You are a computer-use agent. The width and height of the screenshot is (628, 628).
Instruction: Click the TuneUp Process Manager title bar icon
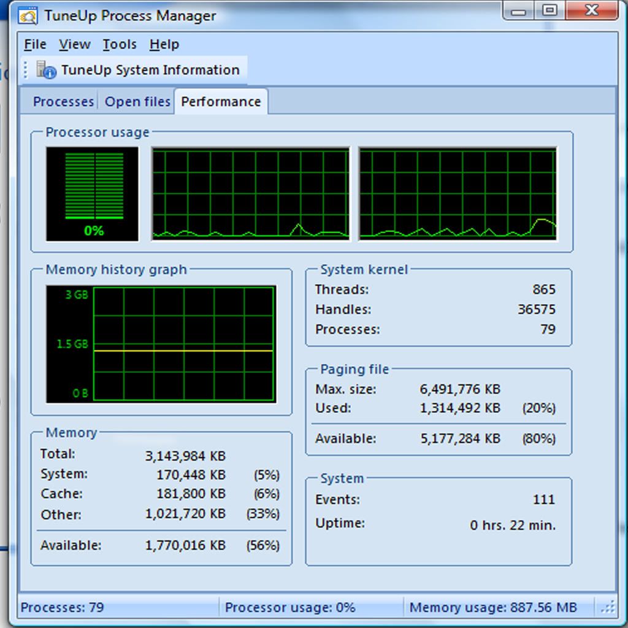coord(28,16)
